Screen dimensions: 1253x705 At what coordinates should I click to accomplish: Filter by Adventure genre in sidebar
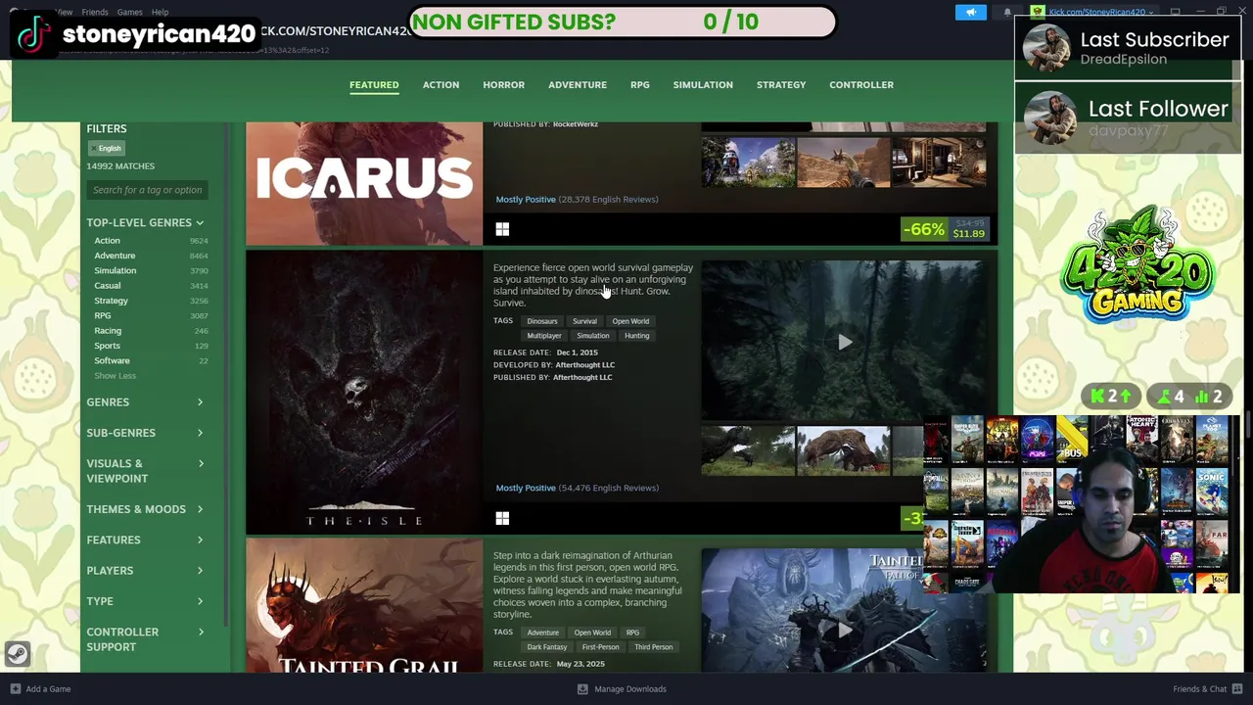tap(151, 256)
